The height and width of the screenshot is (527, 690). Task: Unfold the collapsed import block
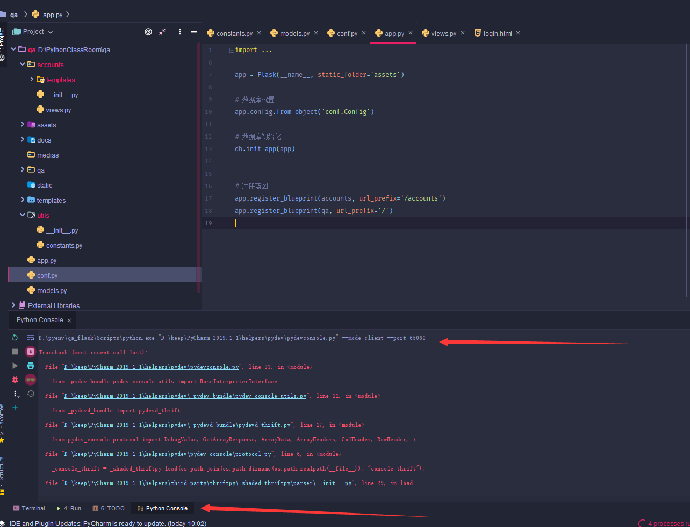click(232, 50)
